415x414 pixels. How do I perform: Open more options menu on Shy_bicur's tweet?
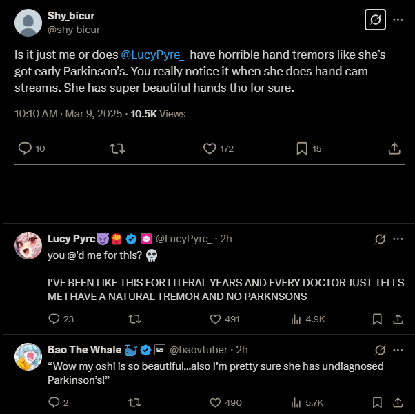coord(398,20)
